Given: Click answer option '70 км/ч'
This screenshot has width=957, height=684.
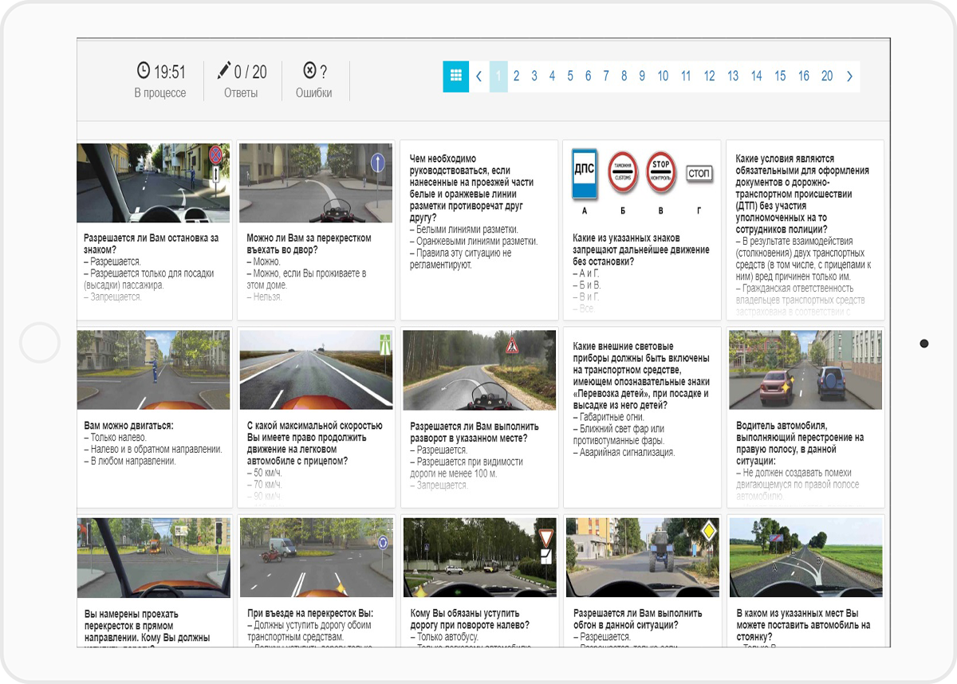Looking at the screenshot, I should coord(264,484).
